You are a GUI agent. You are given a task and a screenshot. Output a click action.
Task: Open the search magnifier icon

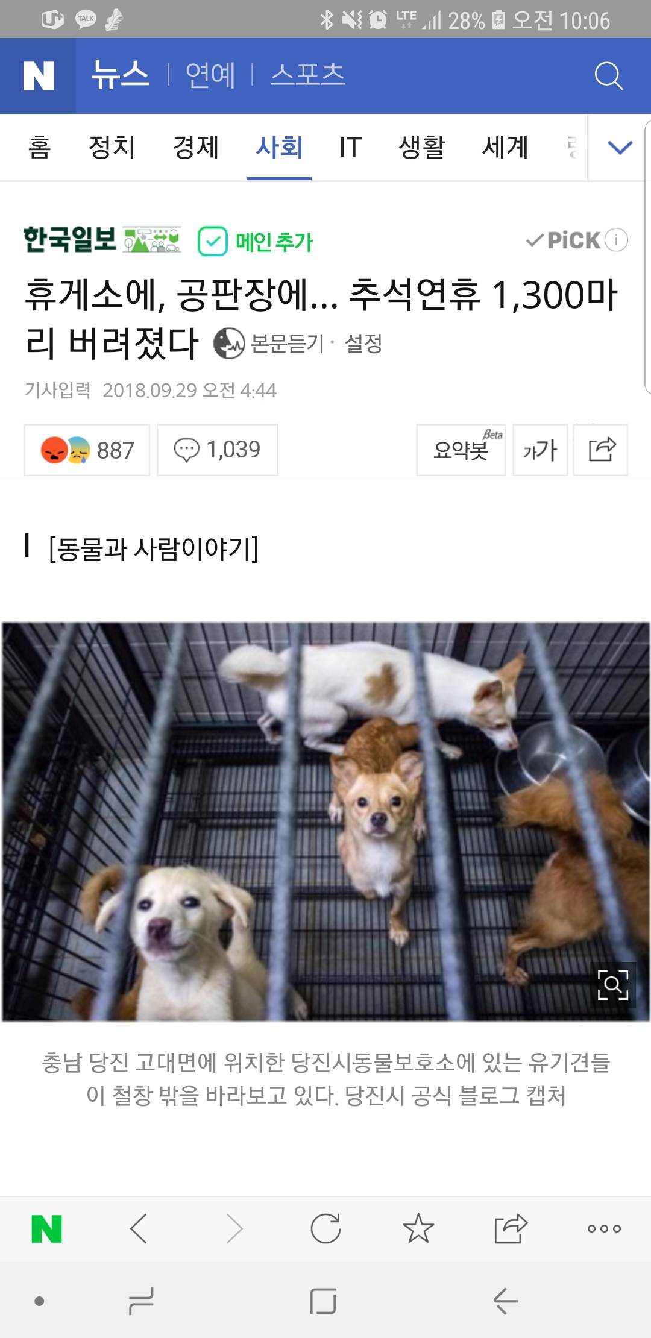coord(608,76)
